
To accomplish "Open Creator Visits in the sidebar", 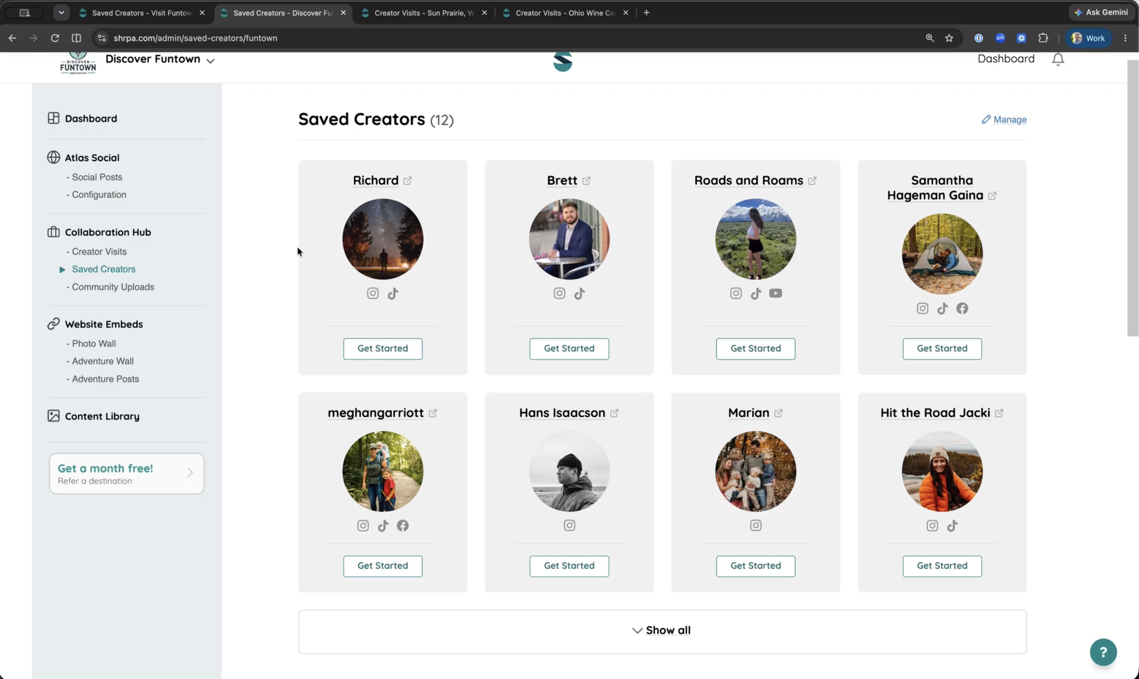I will pos(99,252).
